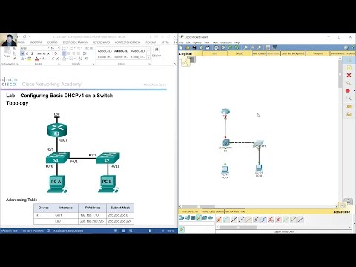Screen dimensions: 356x267
Task: Select switch S1 in Packet Tracer workspace
Action: pyautogui.click(x=225, y=143)
